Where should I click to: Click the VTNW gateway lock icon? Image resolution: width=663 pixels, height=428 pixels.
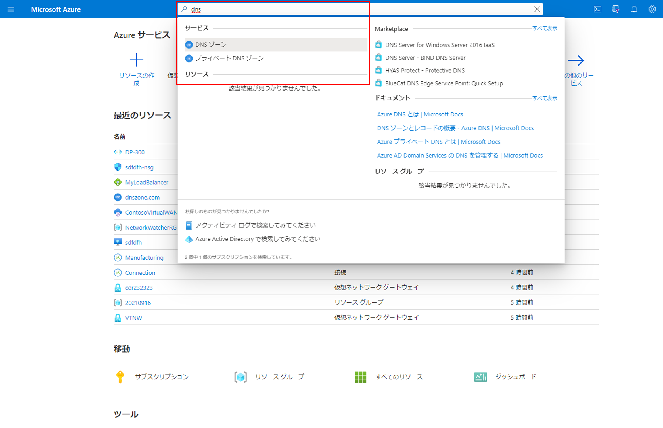(118, 318)
